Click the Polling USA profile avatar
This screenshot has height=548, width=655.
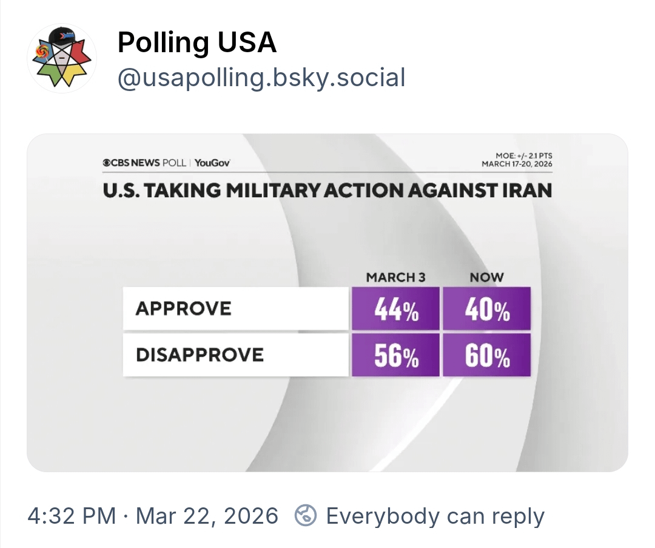point(62,59)
